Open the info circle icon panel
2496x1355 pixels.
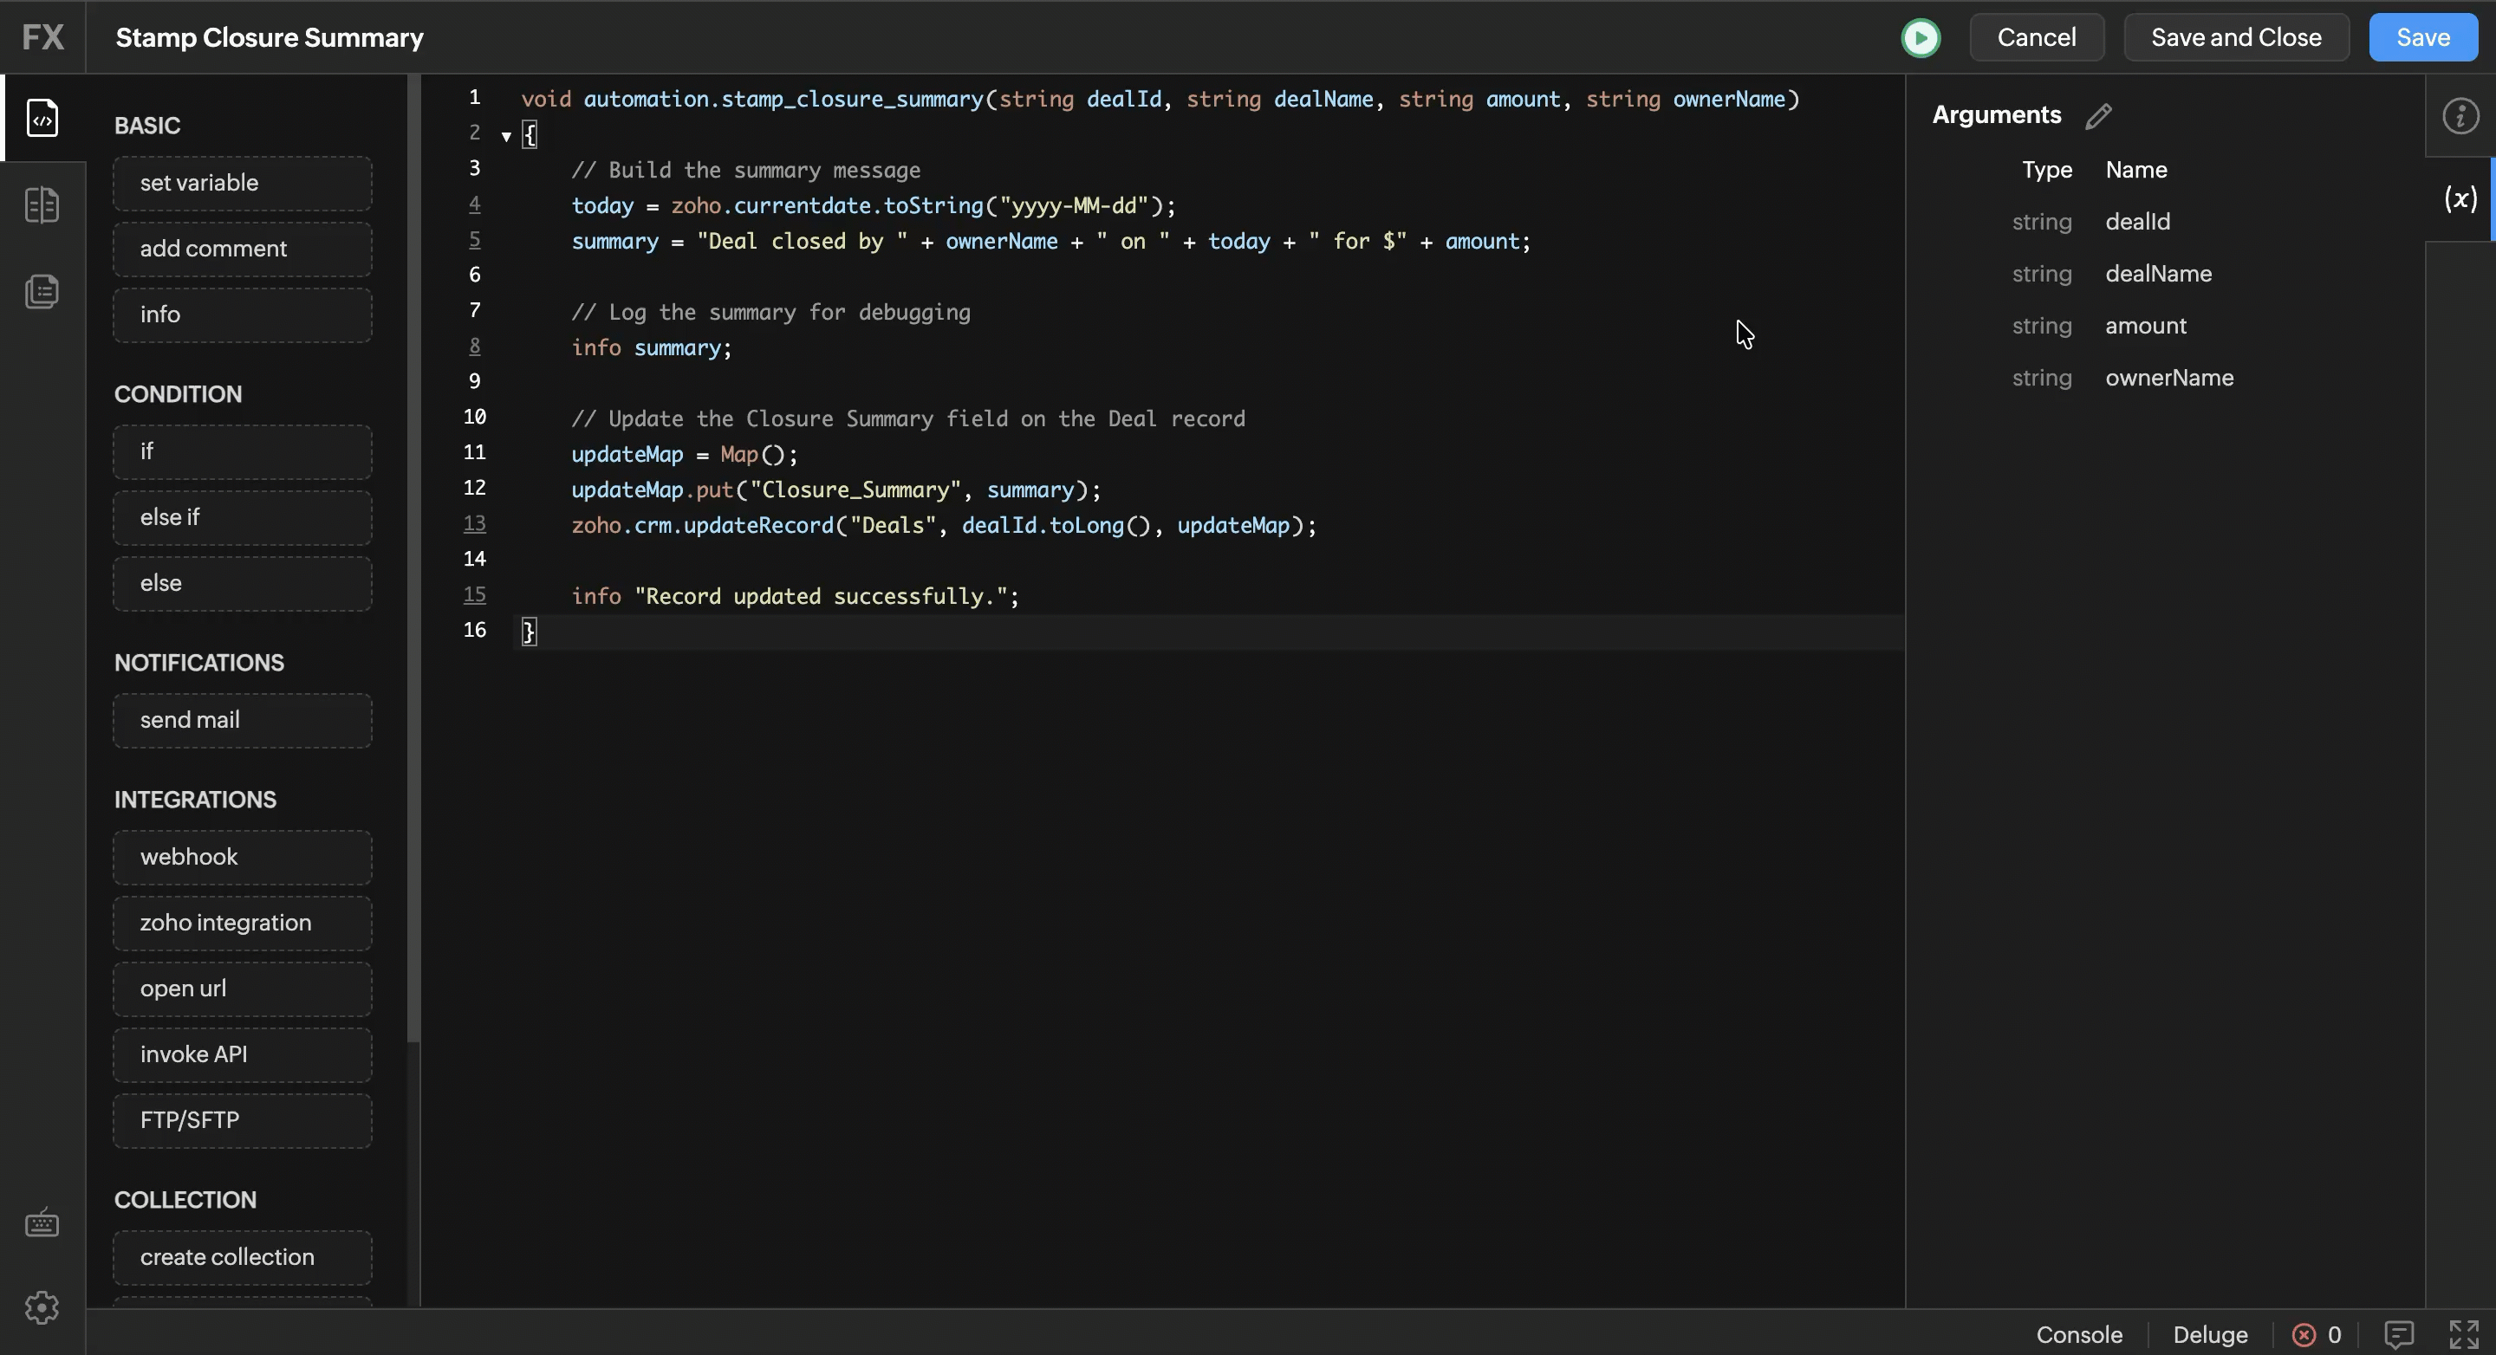2460,115
